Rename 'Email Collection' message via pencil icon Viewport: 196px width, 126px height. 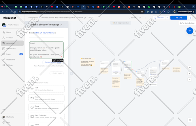(x=61, y=25)
